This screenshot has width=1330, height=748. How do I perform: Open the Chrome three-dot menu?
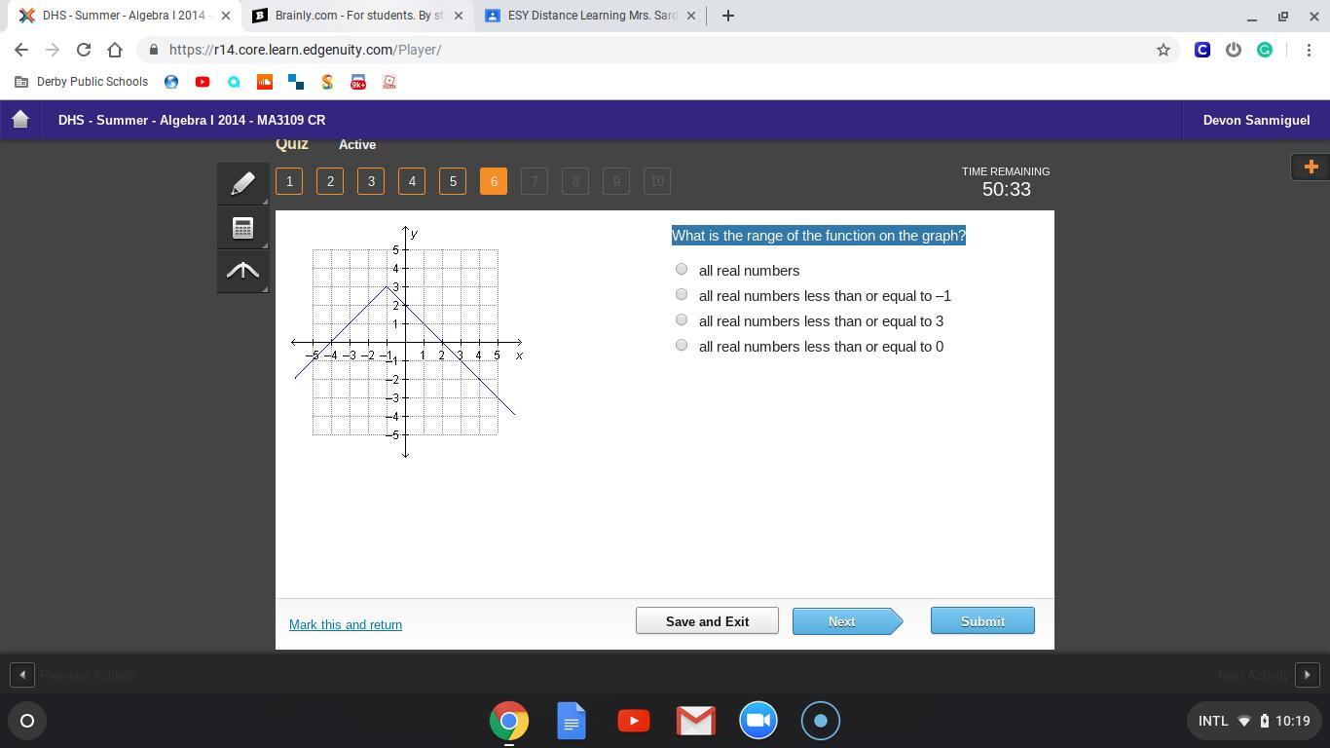coord(1307,50)
